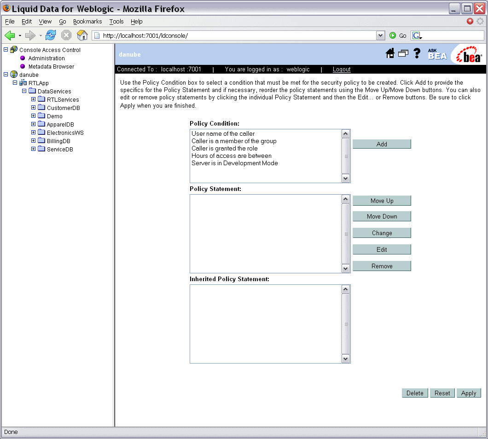This screenshot has width=488, height=439.
Task: Open the console Home house icon
Action: [x=389, y=53]
